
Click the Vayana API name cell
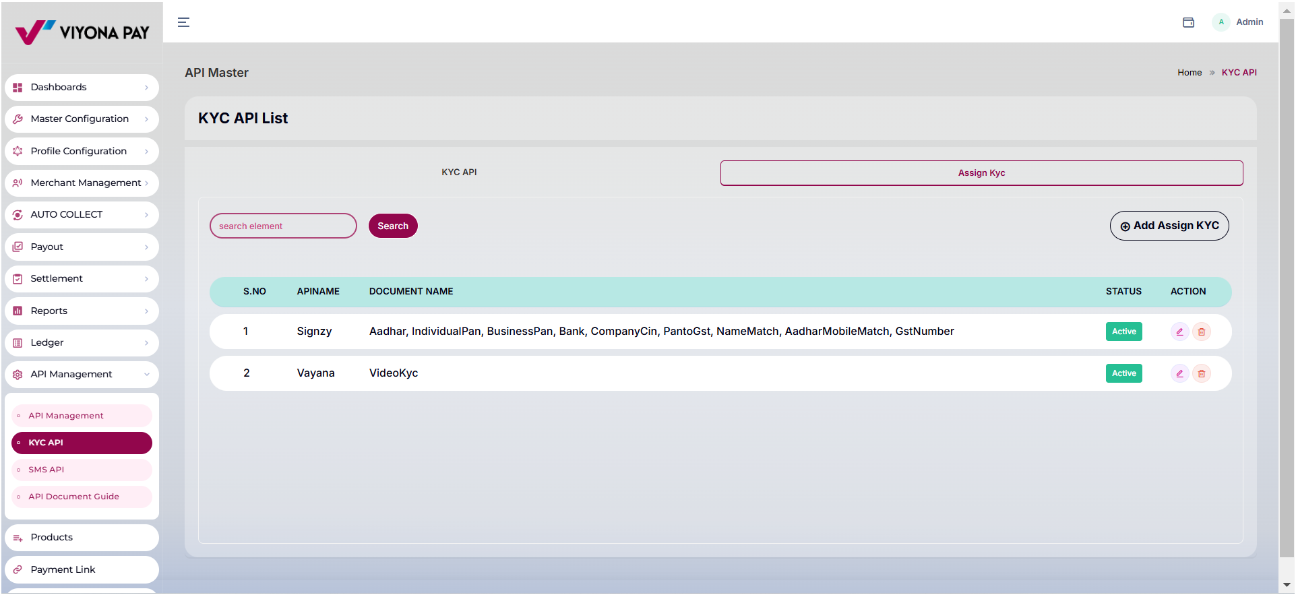tap(315, 373)
